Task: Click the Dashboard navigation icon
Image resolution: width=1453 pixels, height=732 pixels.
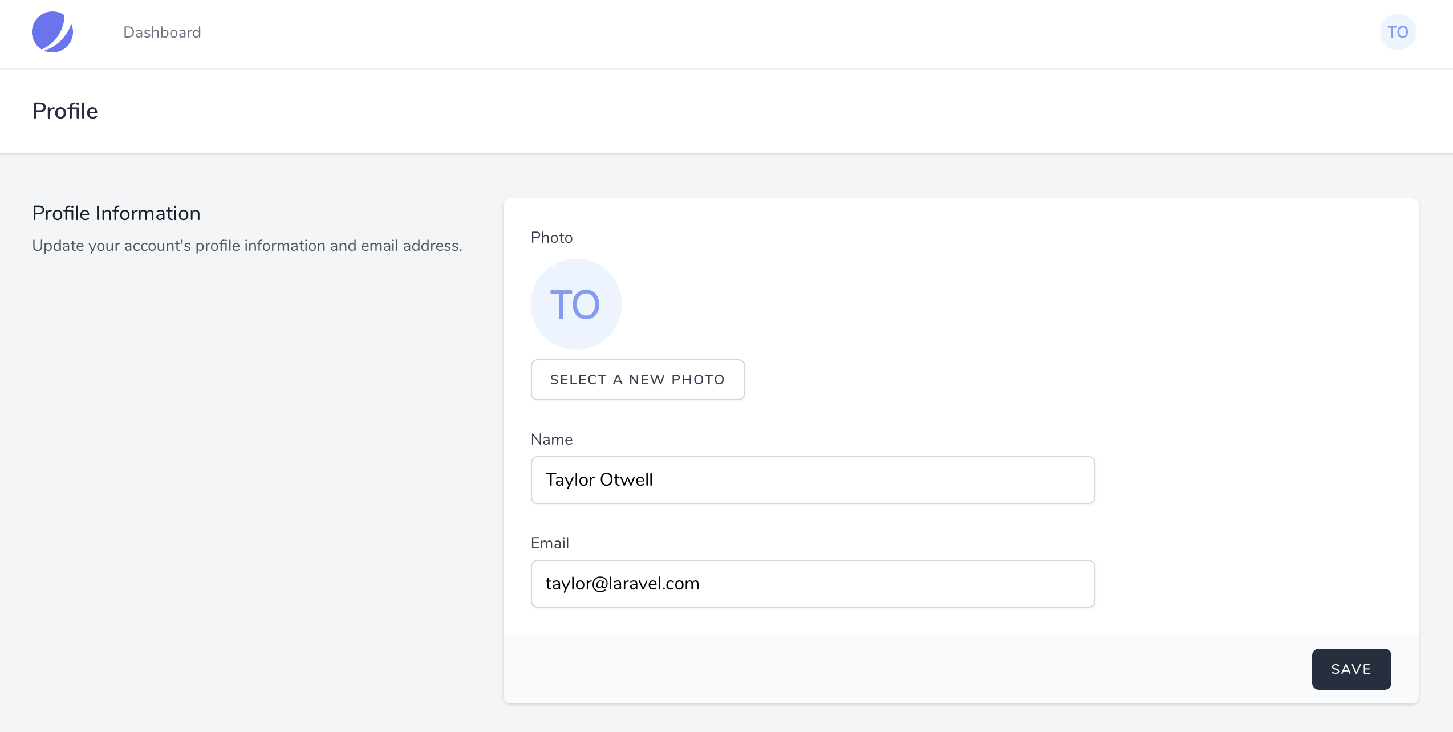Action: pos(52,32)
